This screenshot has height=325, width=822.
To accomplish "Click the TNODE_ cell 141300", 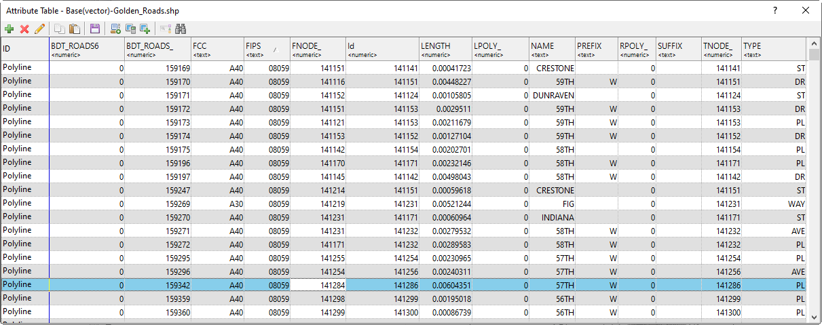I will 722,312.
